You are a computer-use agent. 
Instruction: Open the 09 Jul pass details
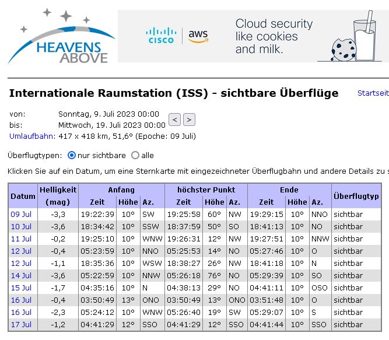[x=21, y=214]
